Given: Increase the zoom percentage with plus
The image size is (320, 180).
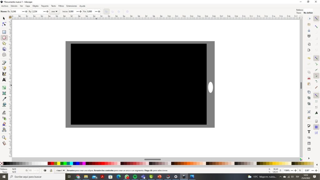Looking at the screenshot, I should click(295, 170).
